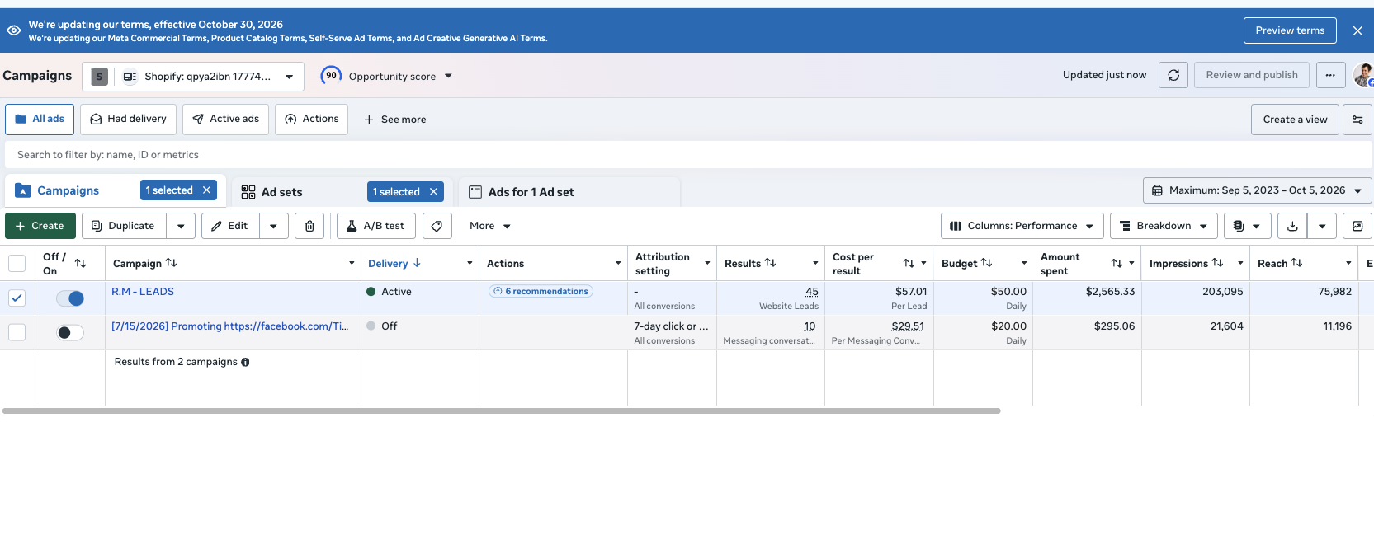Click the info icon next to Results from 2 campaigns

pos(245,362)
